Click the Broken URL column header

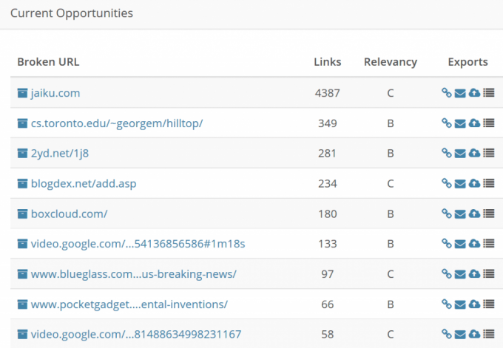click(x=48, y=62)
